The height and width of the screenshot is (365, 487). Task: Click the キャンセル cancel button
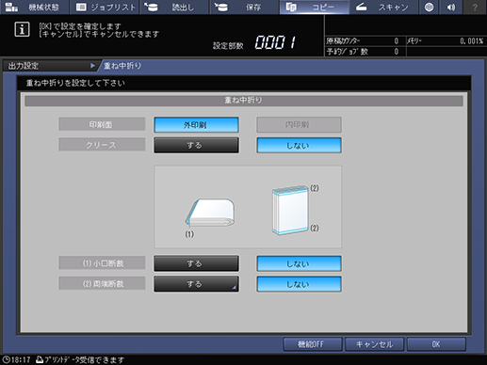[x=374, y=344]
